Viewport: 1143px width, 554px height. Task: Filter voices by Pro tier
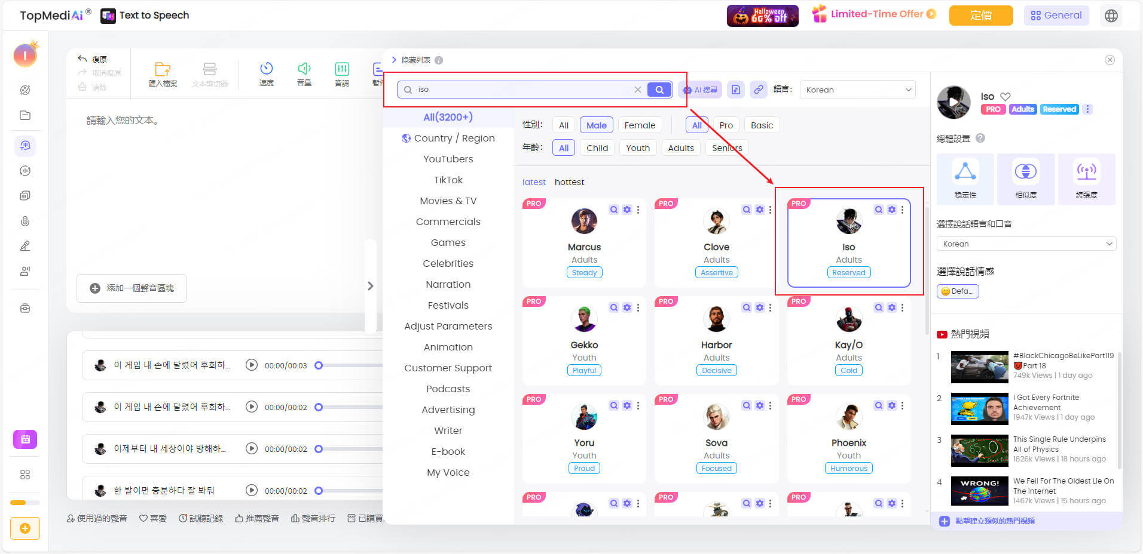click(x=726, y=125)
